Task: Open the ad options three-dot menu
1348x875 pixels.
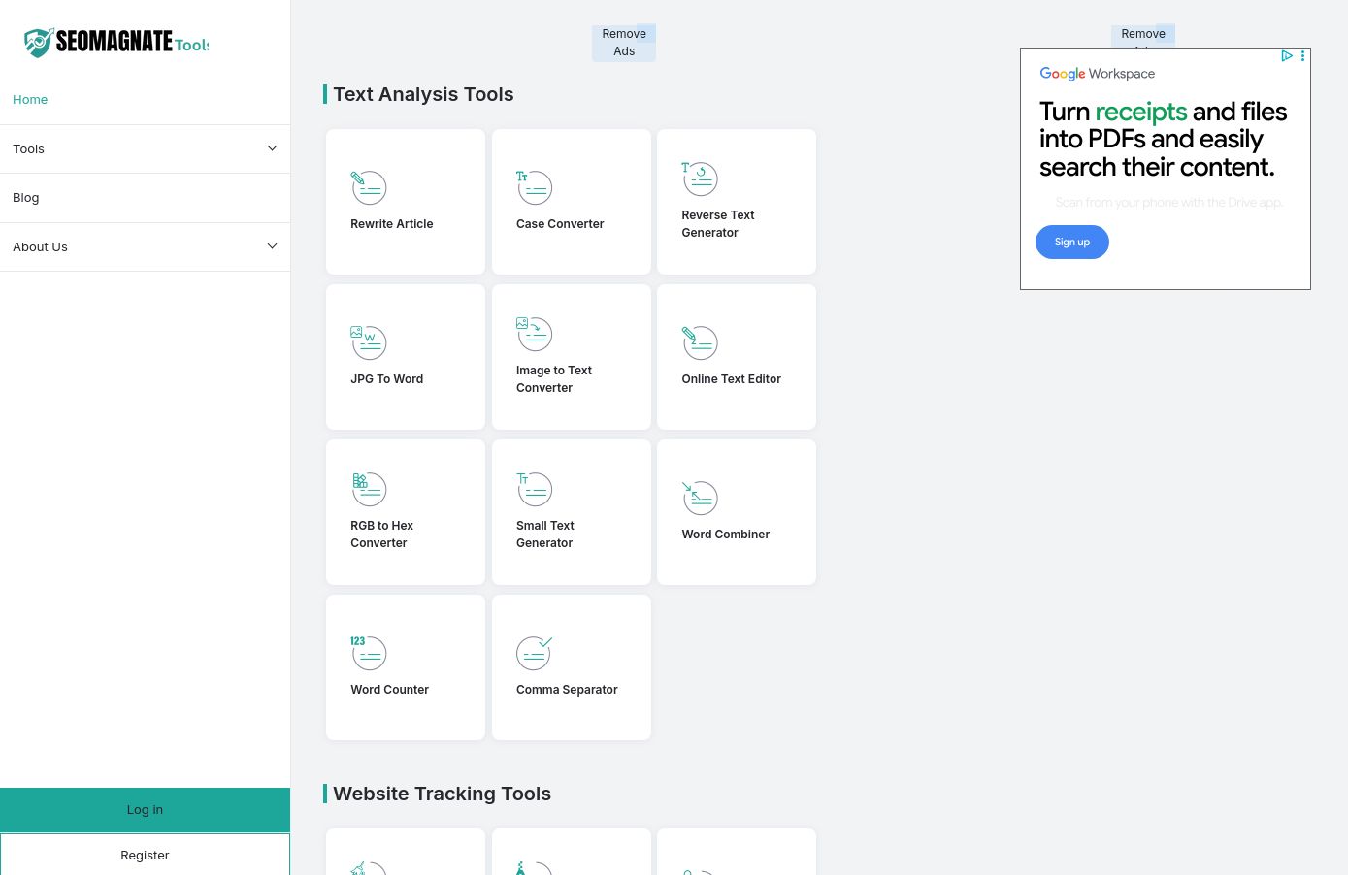Action: point(1302,56)
